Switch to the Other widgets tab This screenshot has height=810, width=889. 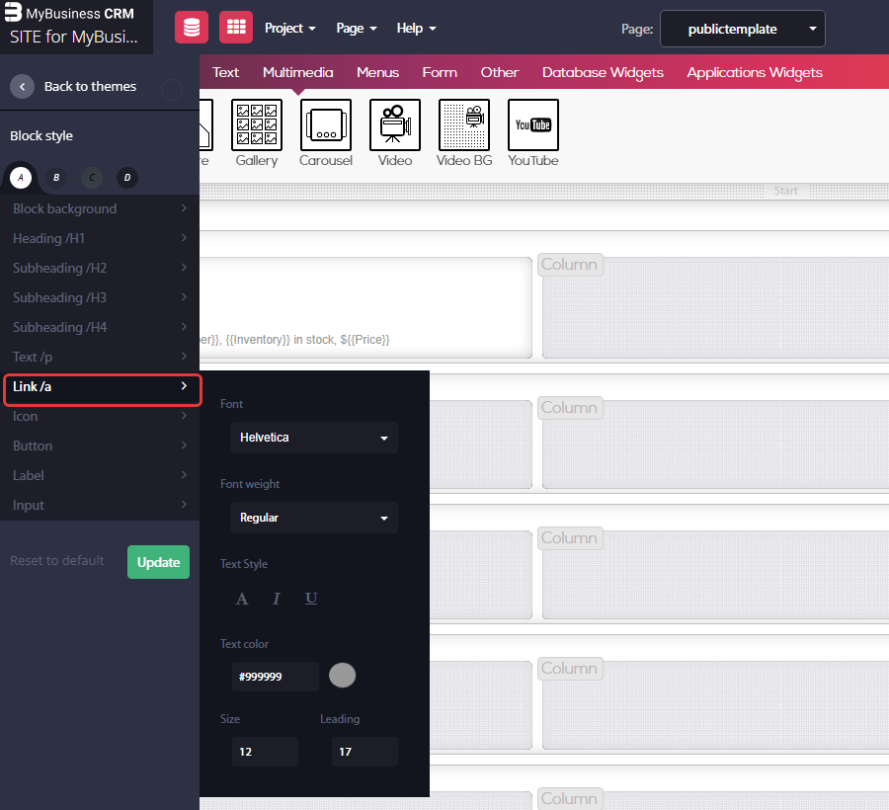tap(500, 72)
